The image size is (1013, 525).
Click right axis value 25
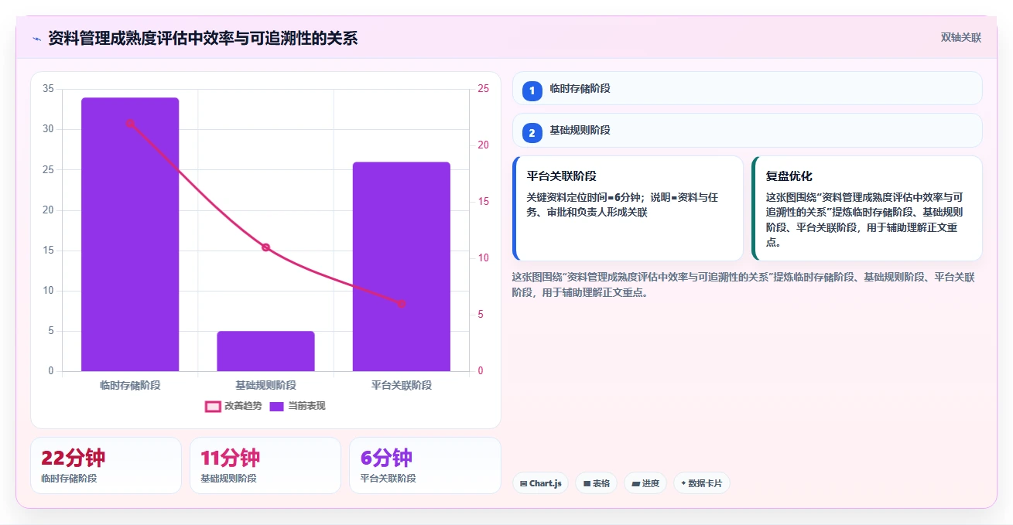[483, 89]
